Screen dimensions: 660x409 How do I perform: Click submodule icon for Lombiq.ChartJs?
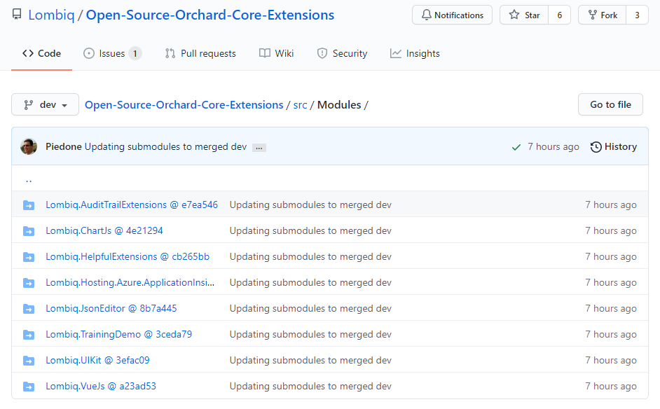click(29, 231)
